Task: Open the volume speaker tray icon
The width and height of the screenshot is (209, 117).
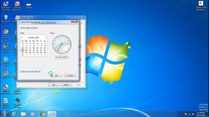Action: click(193, 114)
